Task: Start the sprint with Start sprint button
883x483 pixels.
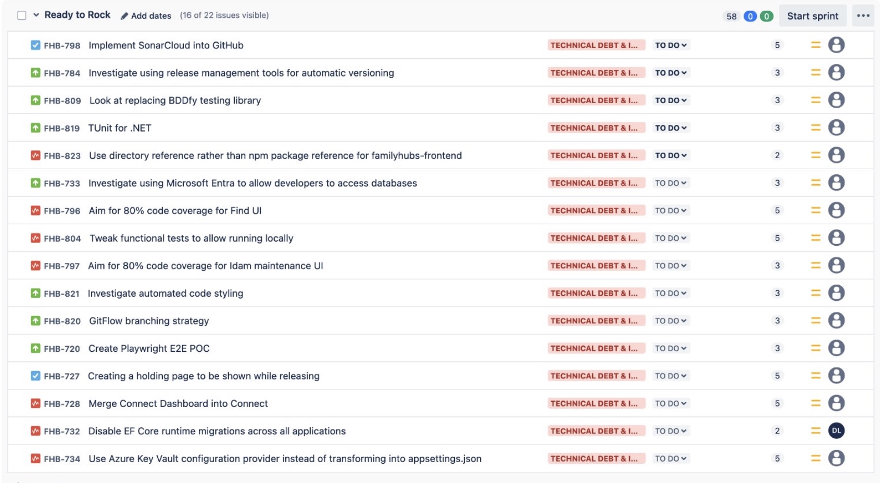Action: click(813, 16)
